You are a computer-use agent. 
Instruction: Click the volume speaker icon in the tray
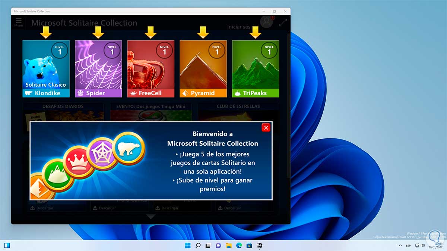(x=424, y=245)
